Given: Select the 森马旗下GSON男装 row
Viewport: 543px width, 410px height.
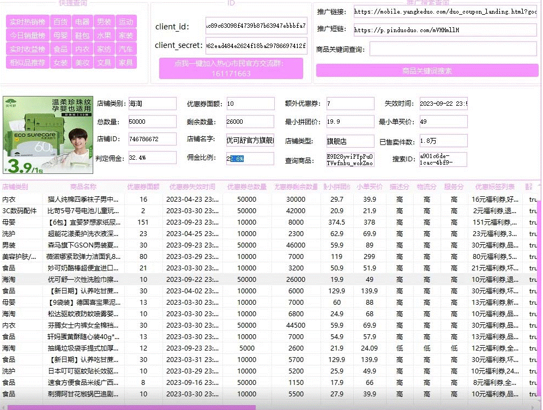Looking at the screenshot, I should click(269, 245).
